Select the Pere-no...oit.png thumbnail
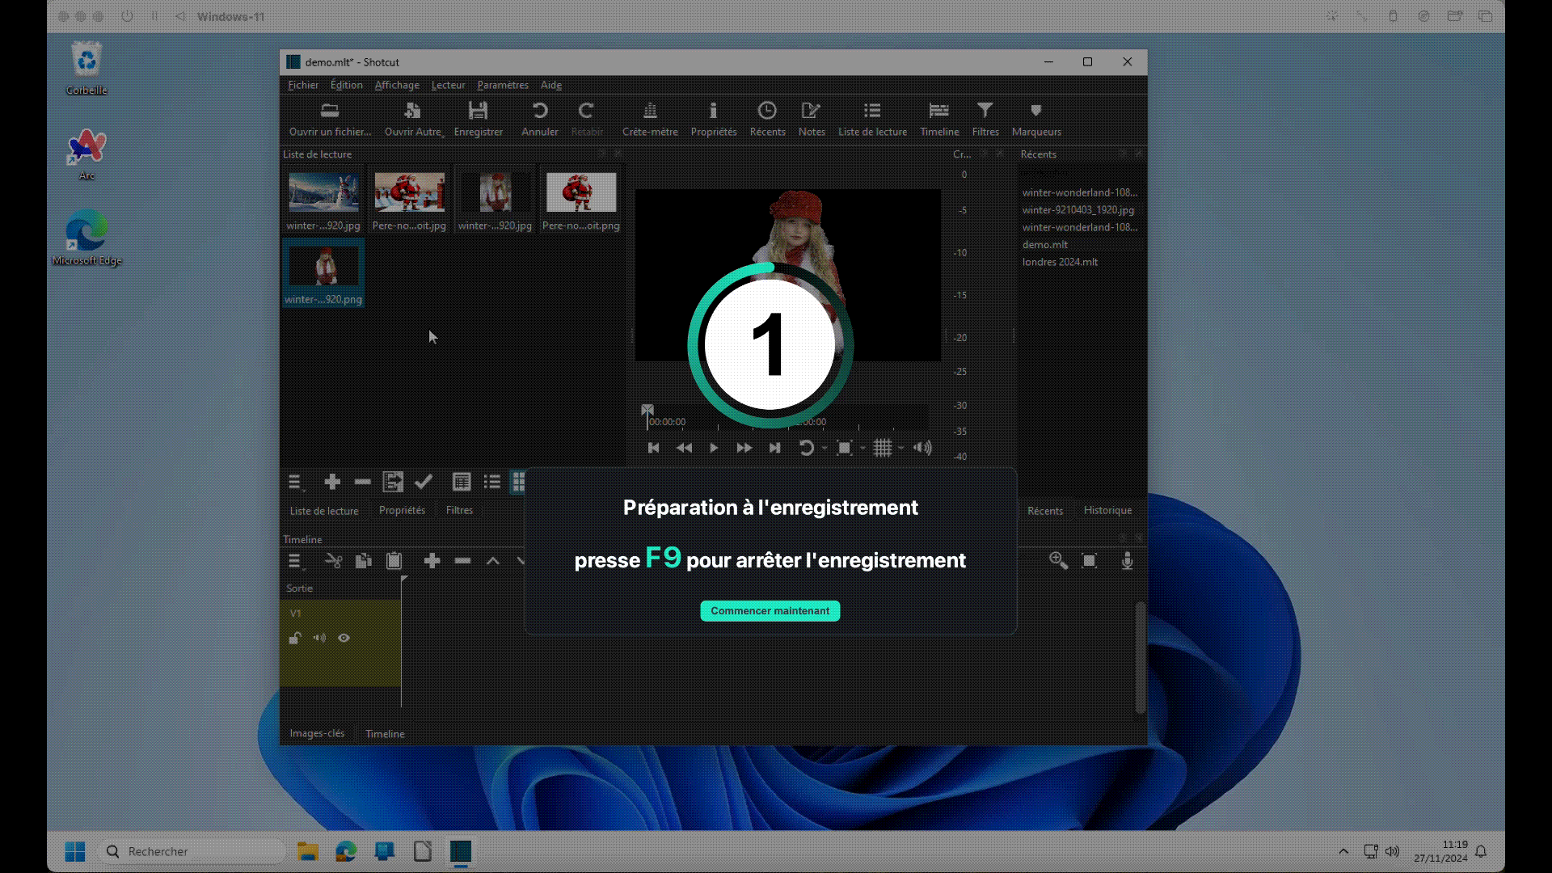1552x873 pixels. click(580, 200)
